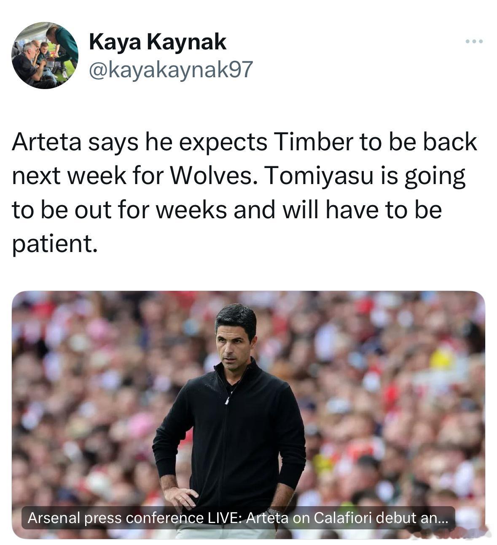Open Kaya Kaynak's round profile avatar
Image resolution: width=497 pixels, height=545 pixels.
pyautogui.click(x=45, y=55)
